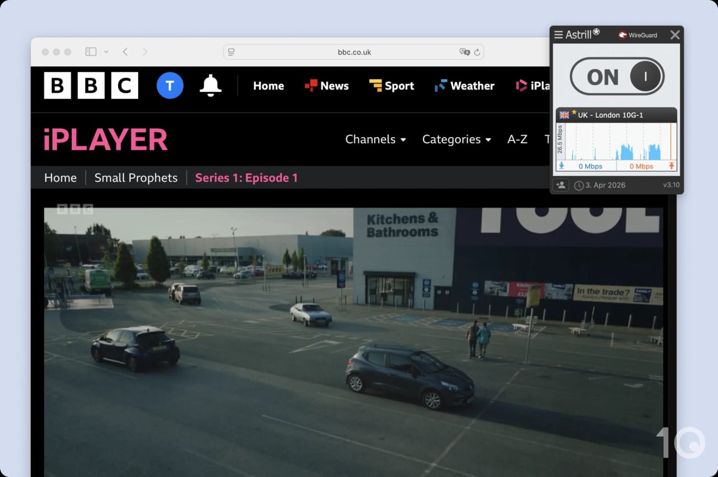
Task: Switch the Astrill VPN toggle off
Action: pos(617,76)
